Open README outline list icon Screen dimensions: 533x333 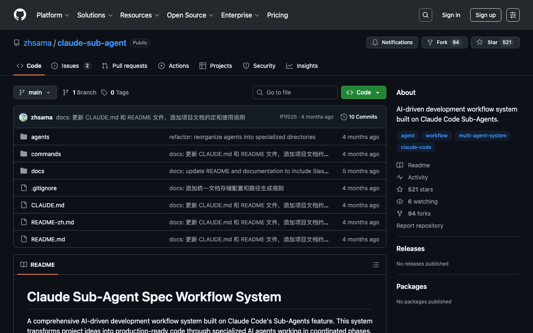click(x=375, y=265)
